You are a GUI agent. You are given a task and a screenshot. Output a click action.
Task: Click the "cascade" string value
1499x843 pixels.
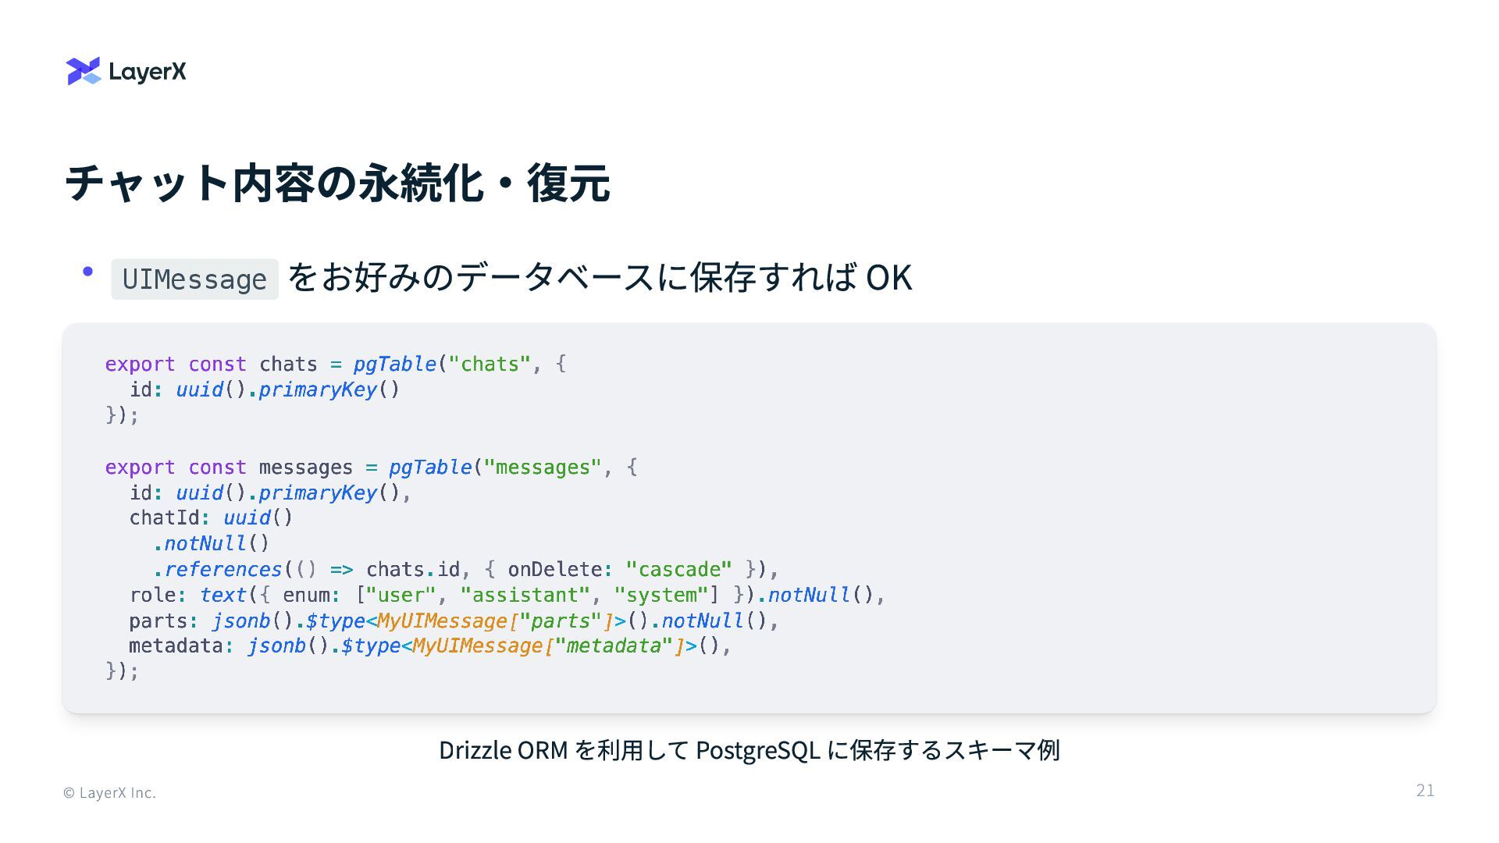(x=678, y=569)
